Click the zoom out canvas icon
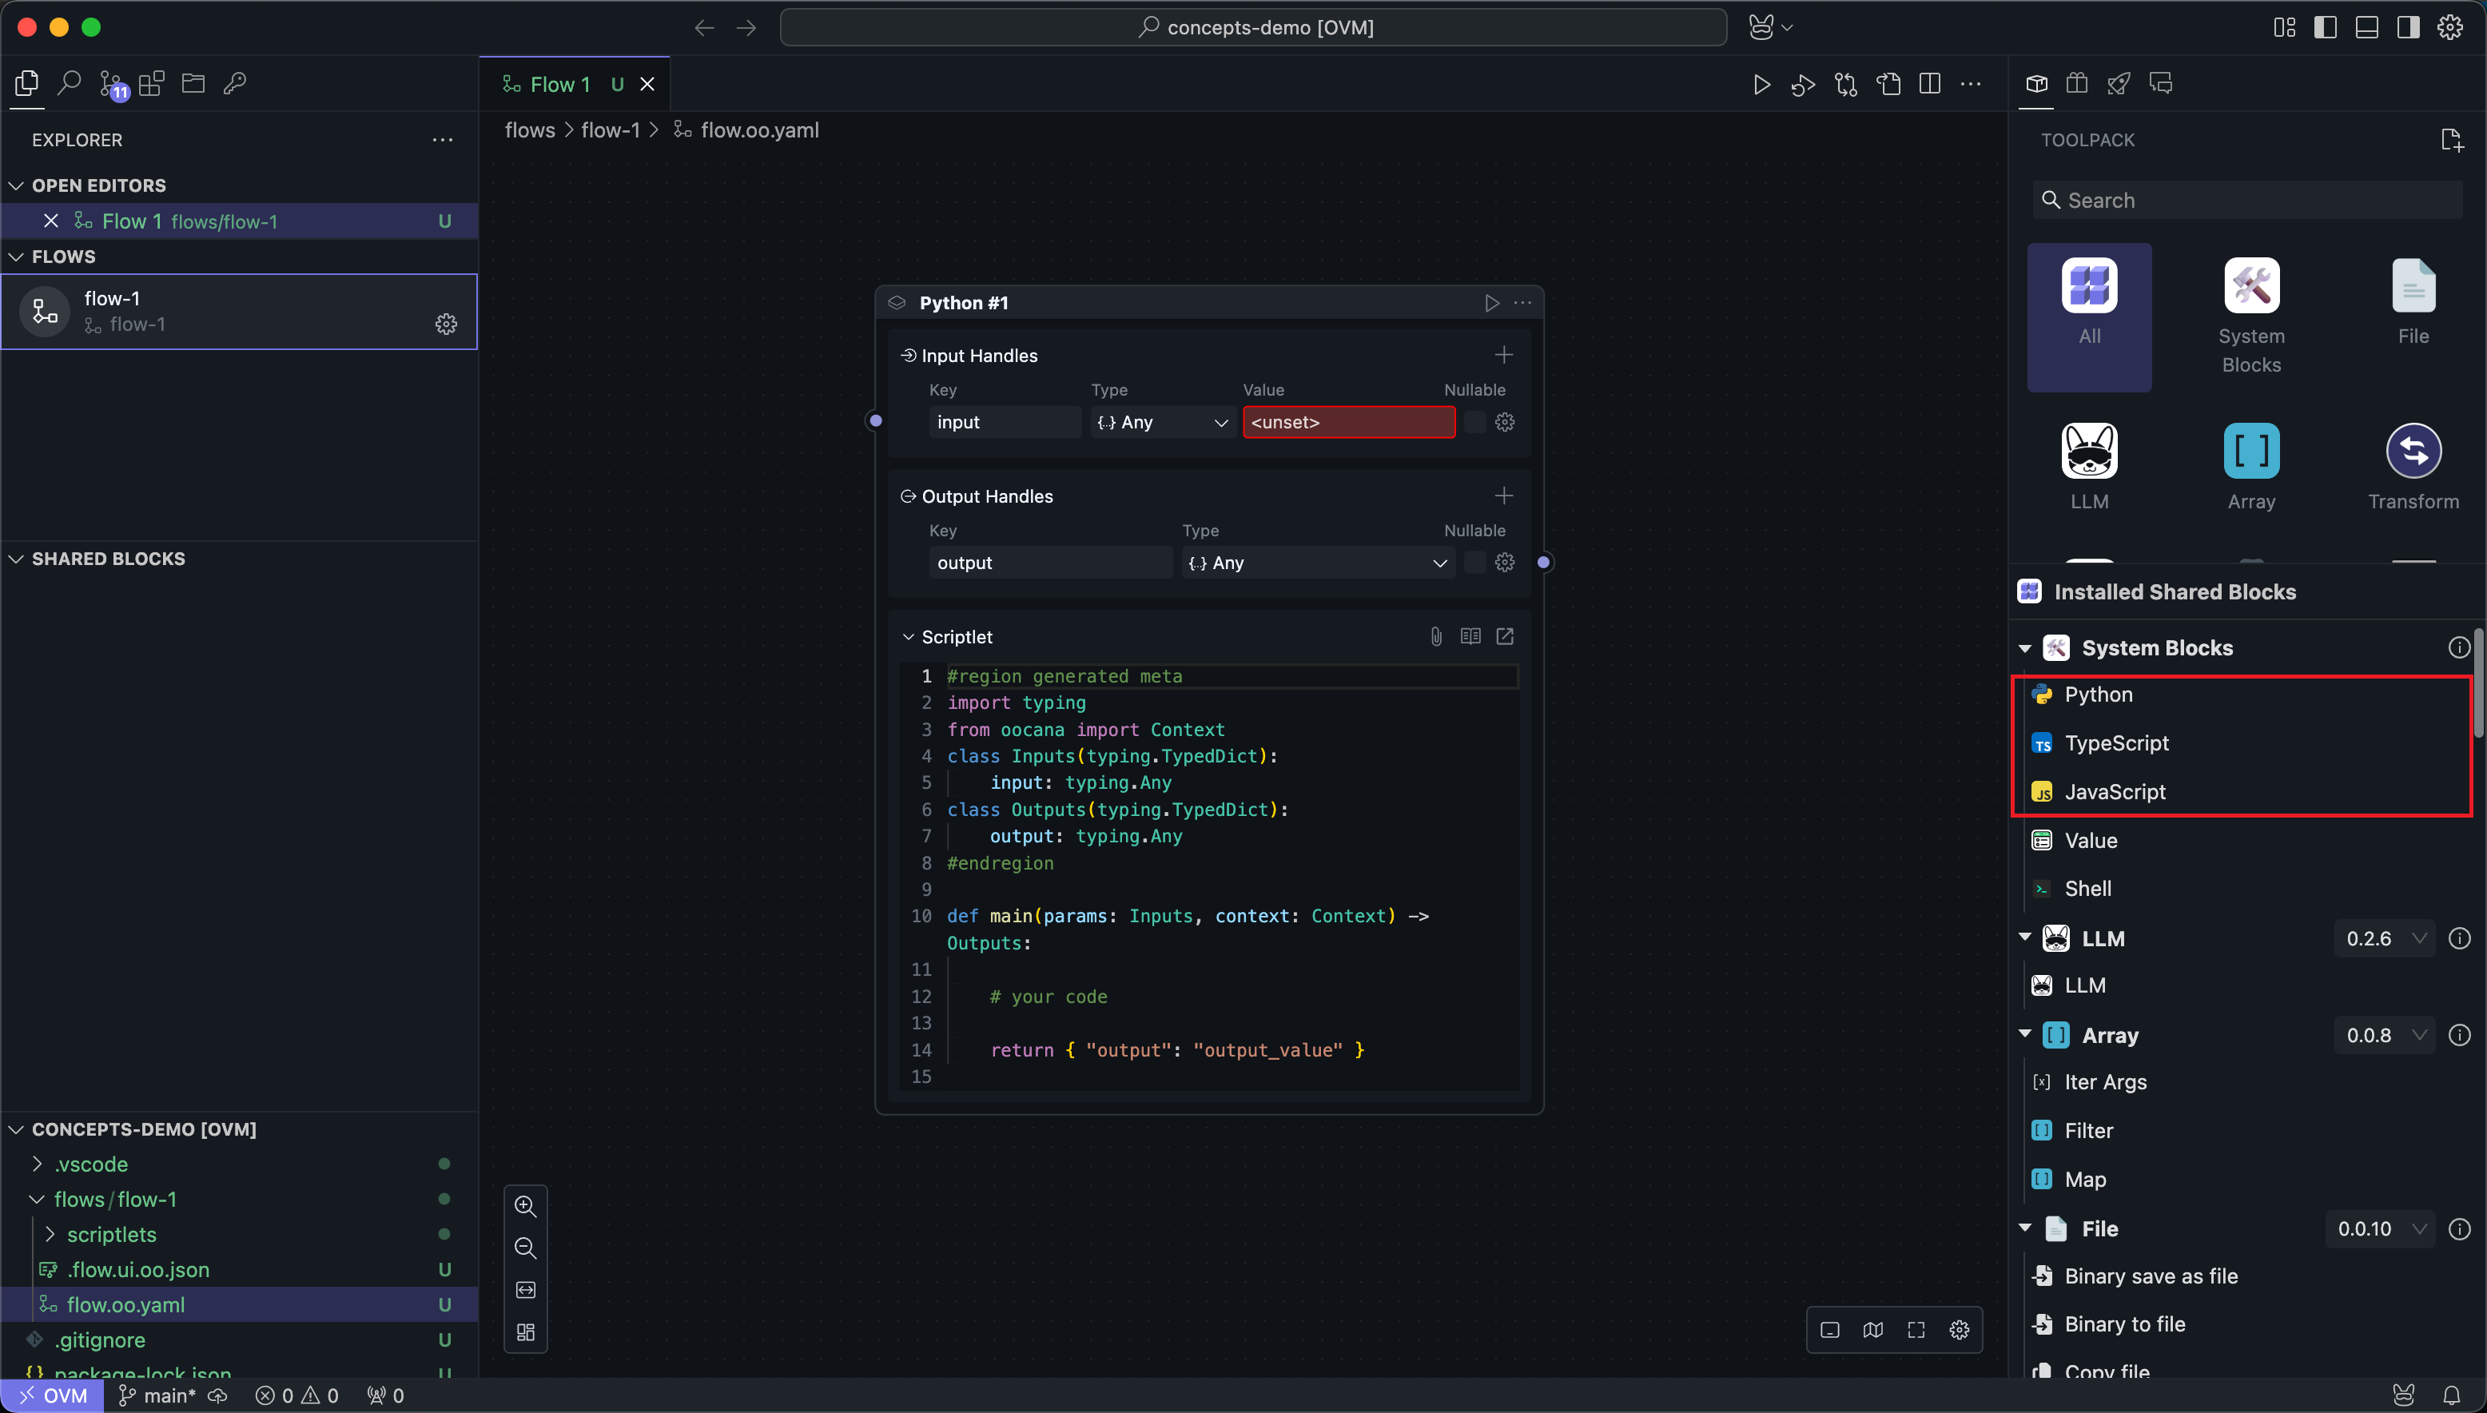The height and width of the screenshot is (1413, 2487). point(525,1248)
